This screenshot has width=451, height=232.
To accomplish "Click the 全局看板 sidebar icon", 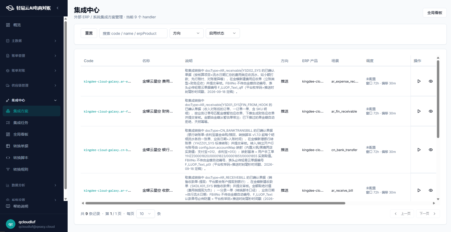I will (8, 134).
